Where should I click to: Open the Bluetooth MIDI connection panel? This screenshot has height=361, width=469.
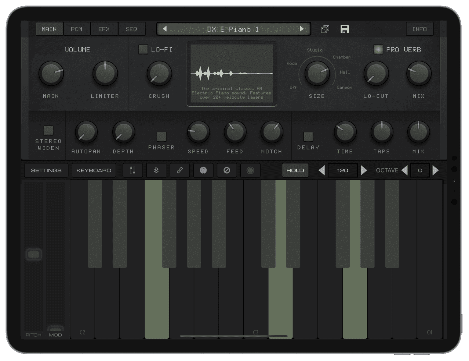pyautogui.click(x=156, y=170)
